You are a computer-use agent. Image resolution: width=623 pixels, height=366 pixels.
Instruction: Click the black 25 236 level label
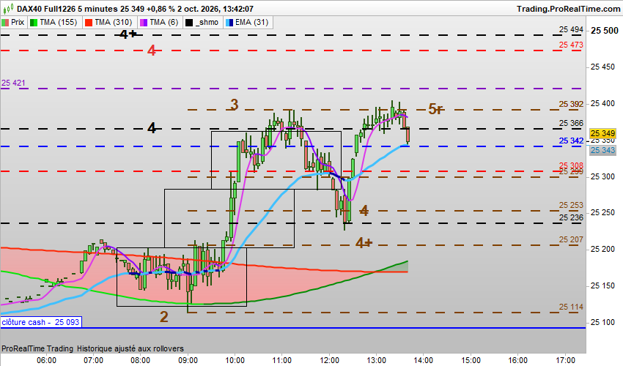[571, 217]
